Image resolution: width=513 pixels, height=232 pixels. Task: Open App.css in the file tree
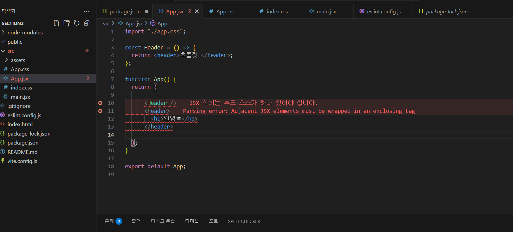pyautogui.click(x=48, y=69)
